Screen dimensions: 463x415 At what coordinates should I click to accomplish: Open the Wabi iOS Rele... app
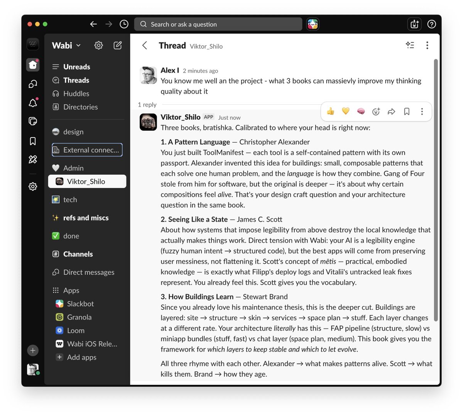(x=87, y=344)
